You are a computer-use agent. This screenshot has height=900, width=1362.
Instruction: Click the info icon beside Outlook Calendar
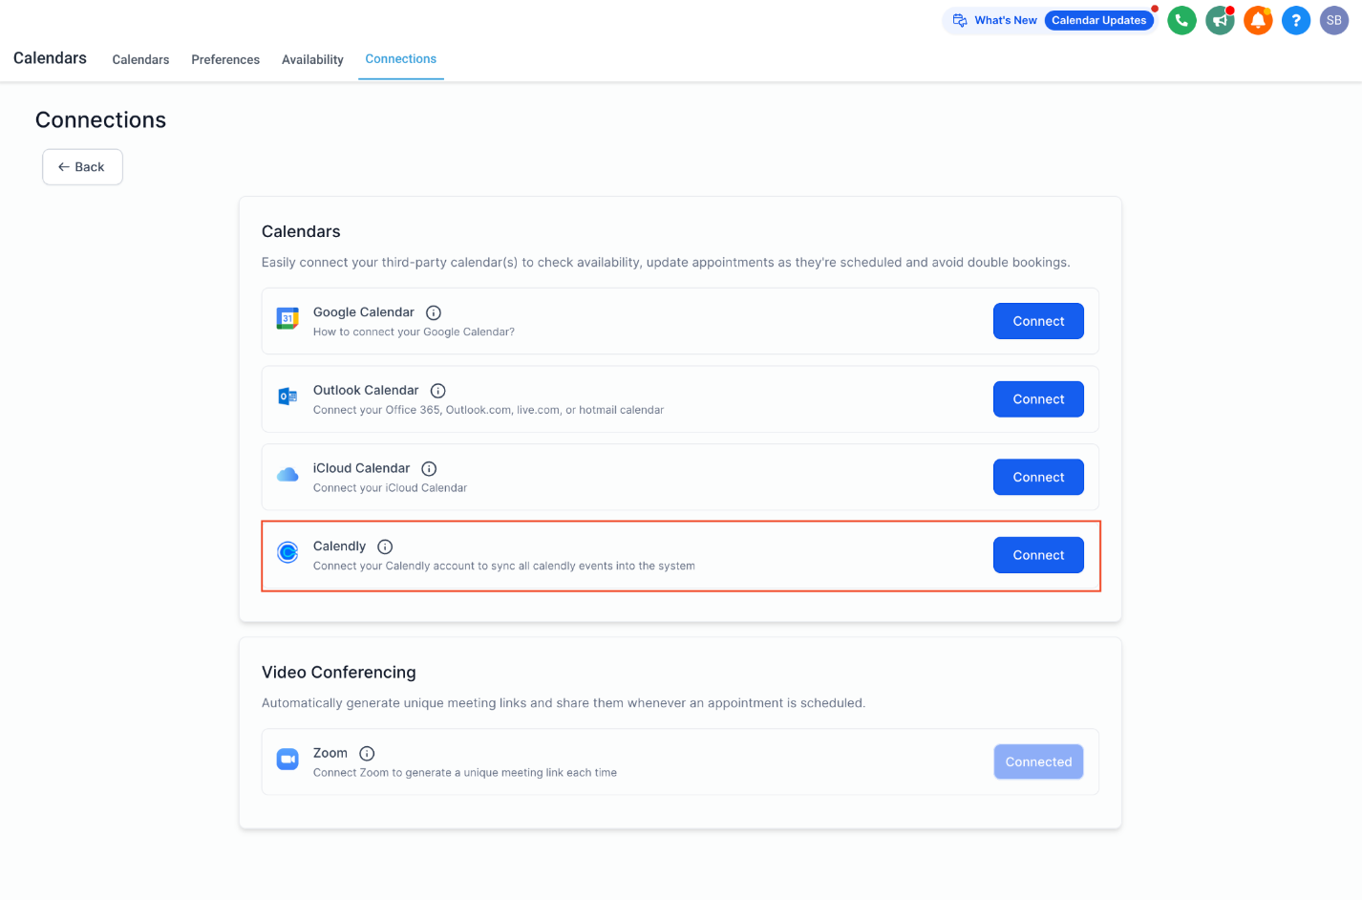coord(438,391)
